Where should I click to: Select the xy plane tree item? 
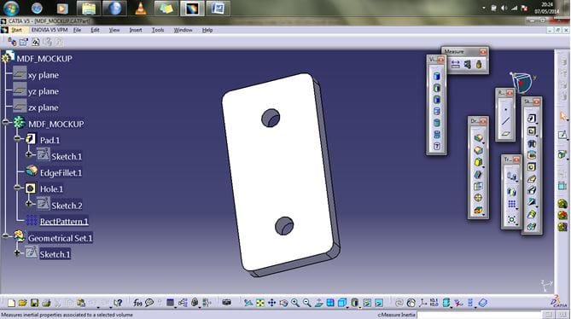tap(44, 75)
